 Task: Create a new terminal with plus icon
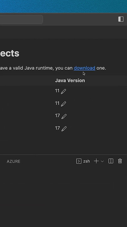(x=96, y=161)
